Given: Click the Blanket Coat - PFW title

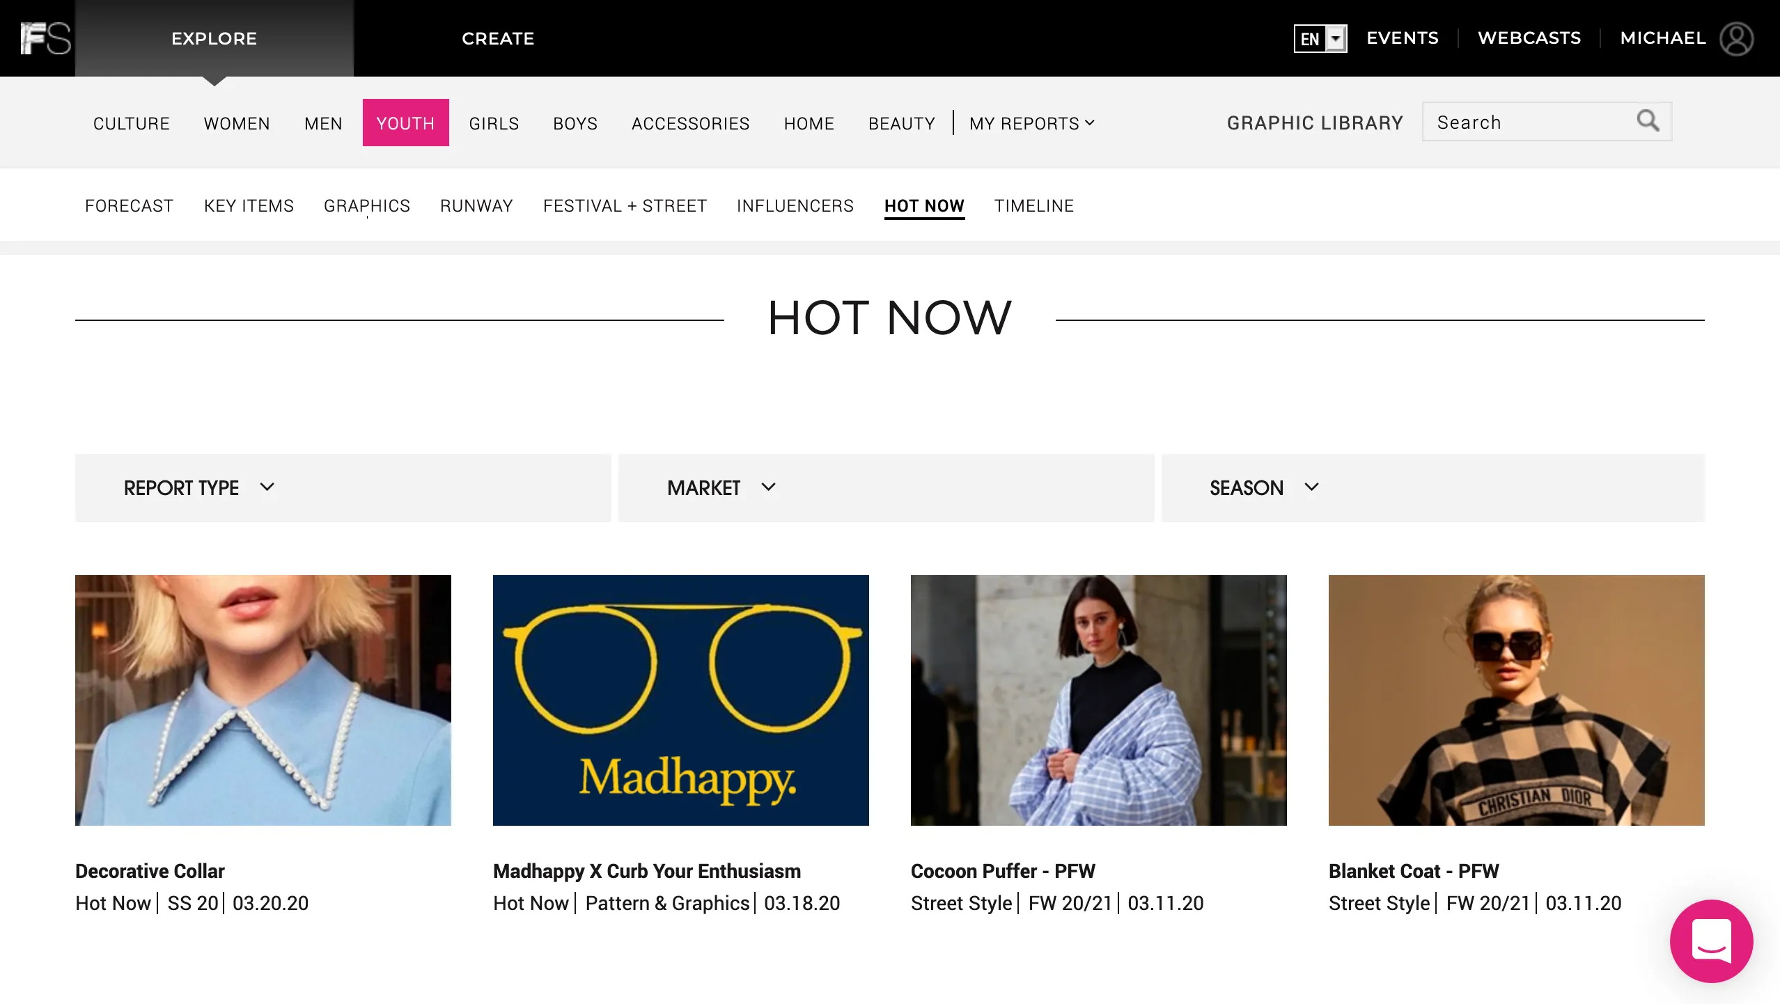Looking at the screenshot, I should click(x=1414, y=871).
